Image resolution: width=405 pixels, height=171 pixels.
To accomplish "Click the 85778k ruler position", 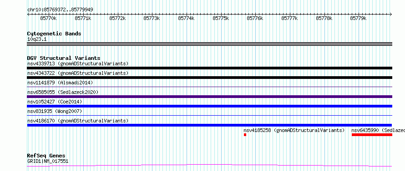I will point(324,18).
